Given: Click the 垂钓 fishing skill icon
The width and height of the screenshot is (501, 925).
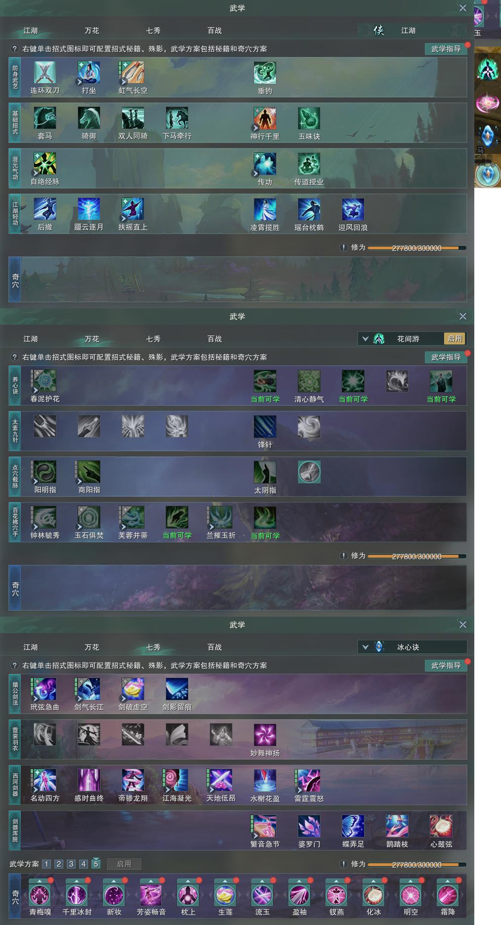Looking at the screenshot, I should tap(265, 73).
